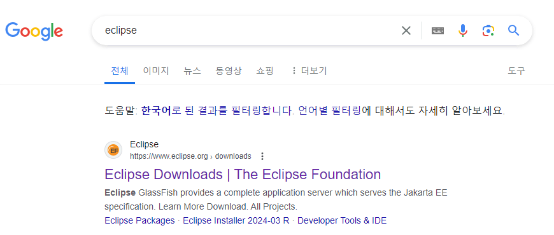The height and width of the screenshot is (235, 554).
Task: Select the 전체 tab
Action: (120, 70)
